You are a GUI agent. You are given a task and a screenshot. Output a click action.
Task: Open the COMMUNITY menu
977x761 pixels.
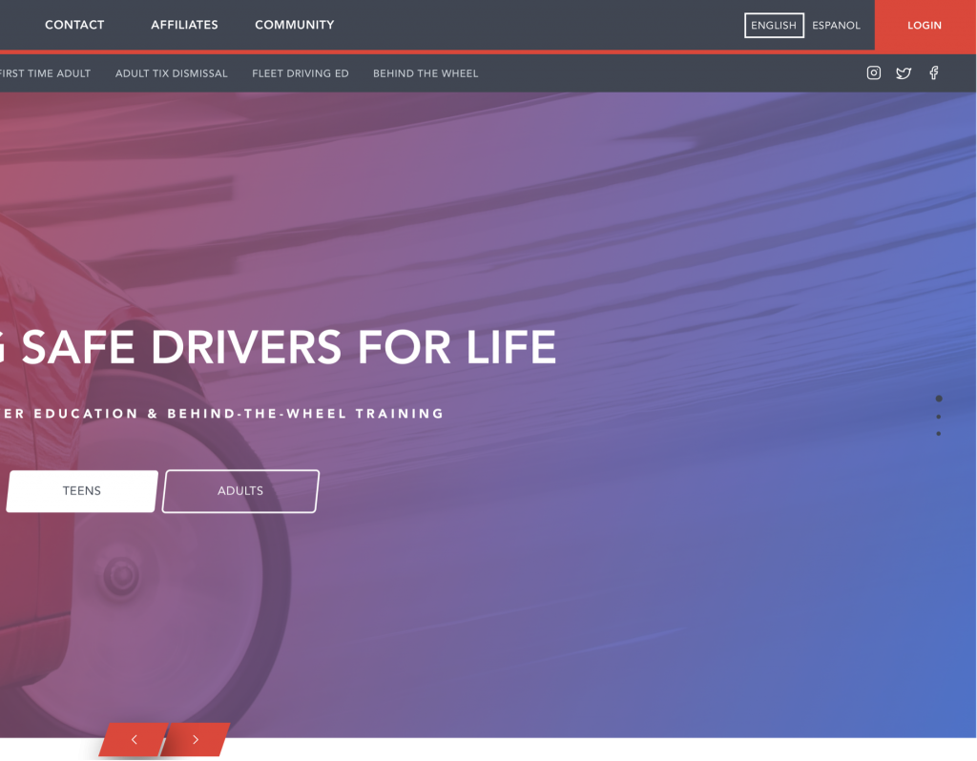(294, 25)
